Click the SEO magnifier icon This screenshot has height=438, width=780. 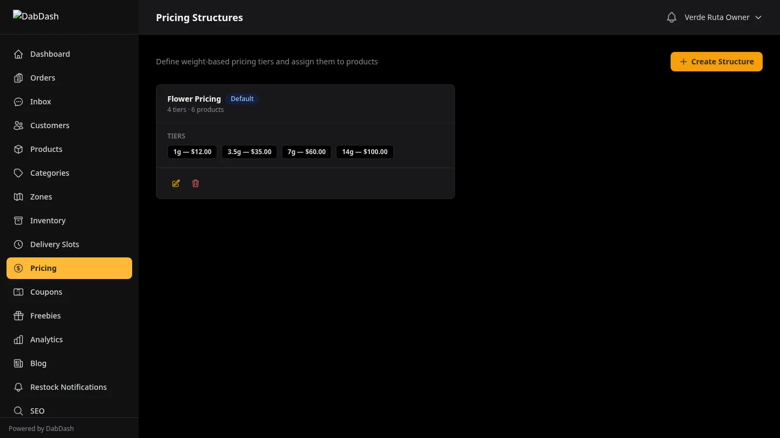[18, 411]
